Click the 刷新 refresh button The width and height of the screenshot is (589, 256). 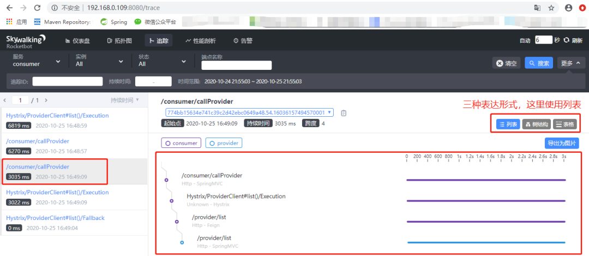click(573, 40)
